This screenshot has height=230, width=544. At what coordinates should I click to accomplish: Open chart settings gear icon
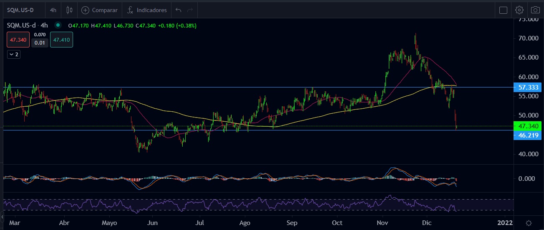click(519, 10)
